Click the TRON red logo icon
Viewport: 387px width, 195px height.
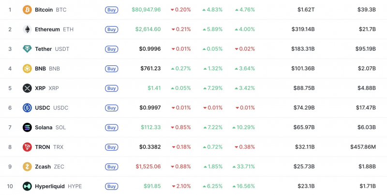click(27, 147)
